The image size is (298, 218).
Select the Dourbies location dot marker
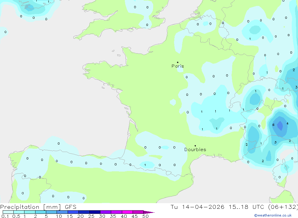[x=195, y=146]
